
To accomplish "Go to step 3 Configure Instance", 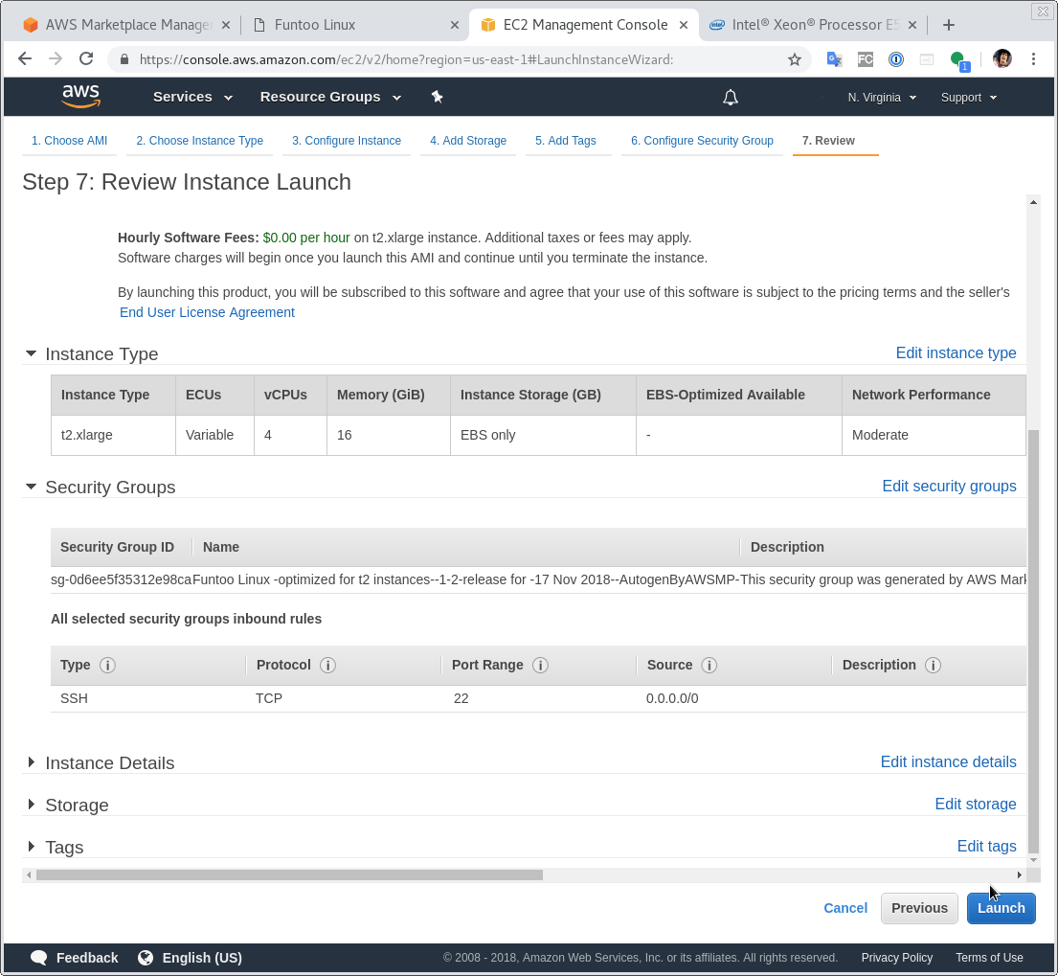I will click(x=347, y=141).
